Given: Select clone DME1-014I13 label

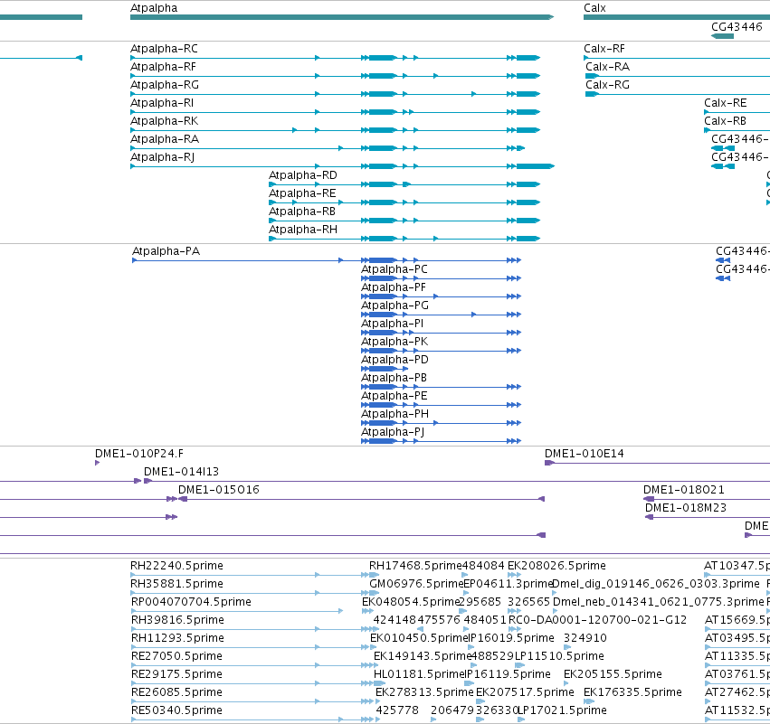Looking at the screenshot, I should [x=181, y=472].
